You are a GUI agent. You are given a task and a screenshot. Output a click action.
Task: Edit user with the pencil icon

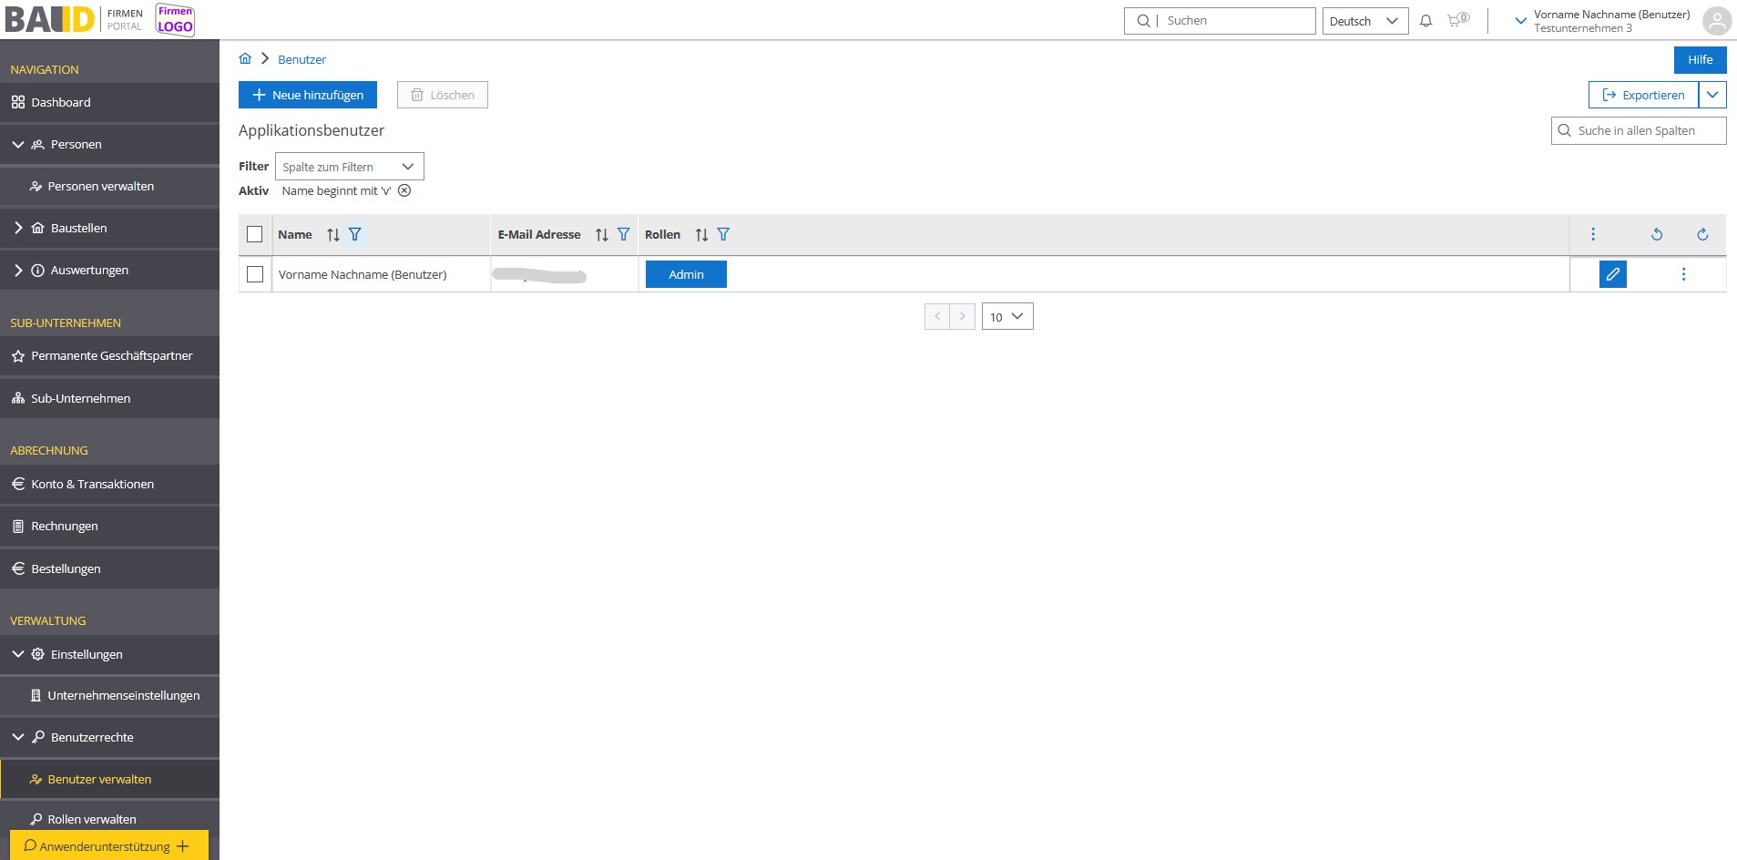click(x=1612, y=274)
